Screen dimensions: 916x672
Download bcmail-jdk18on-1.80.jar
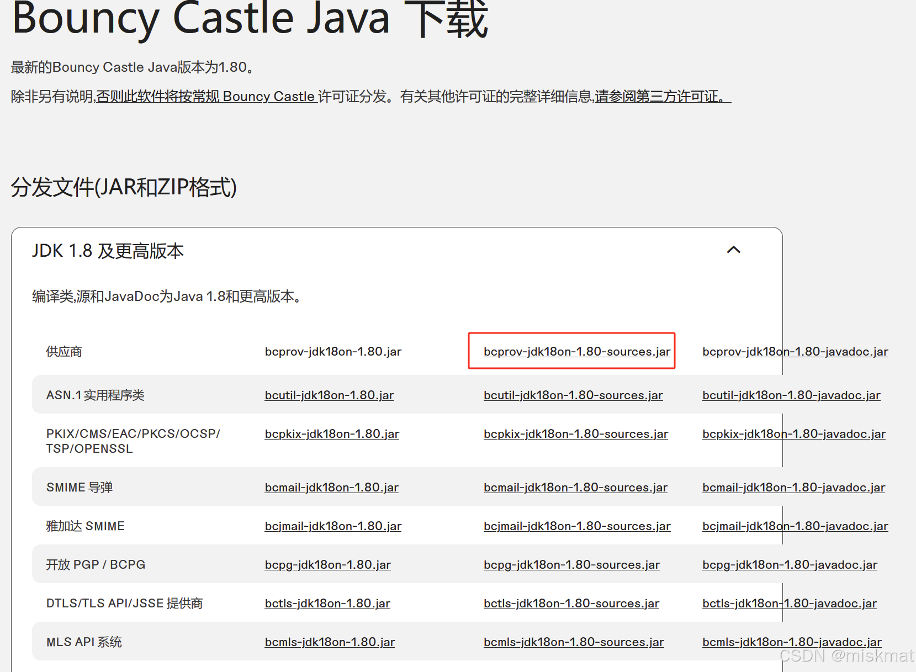[331, 487]
